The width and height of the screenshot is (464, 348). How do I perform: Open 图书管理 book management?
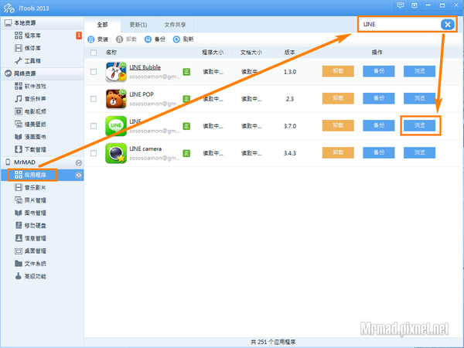[x=30, y=213]
